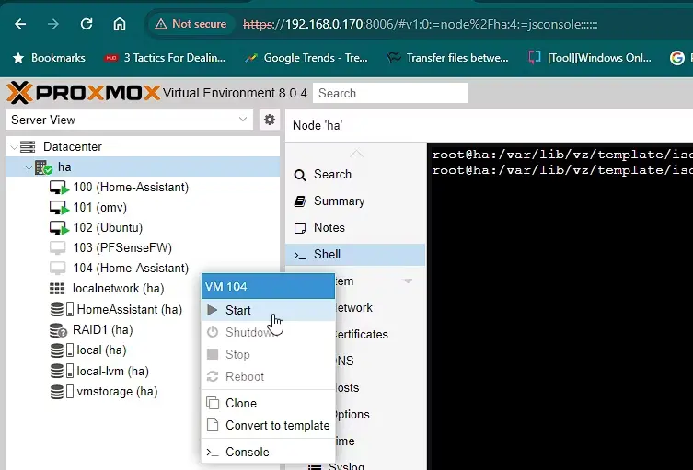Screen dimensions: 693x470
Task: Select 'vmstorage (ha)' tree row text
Action: tap(117, 392)
